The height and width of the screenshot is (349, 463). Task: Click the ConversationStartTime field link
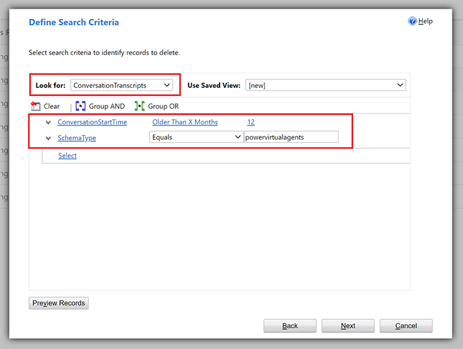point(92,122)
